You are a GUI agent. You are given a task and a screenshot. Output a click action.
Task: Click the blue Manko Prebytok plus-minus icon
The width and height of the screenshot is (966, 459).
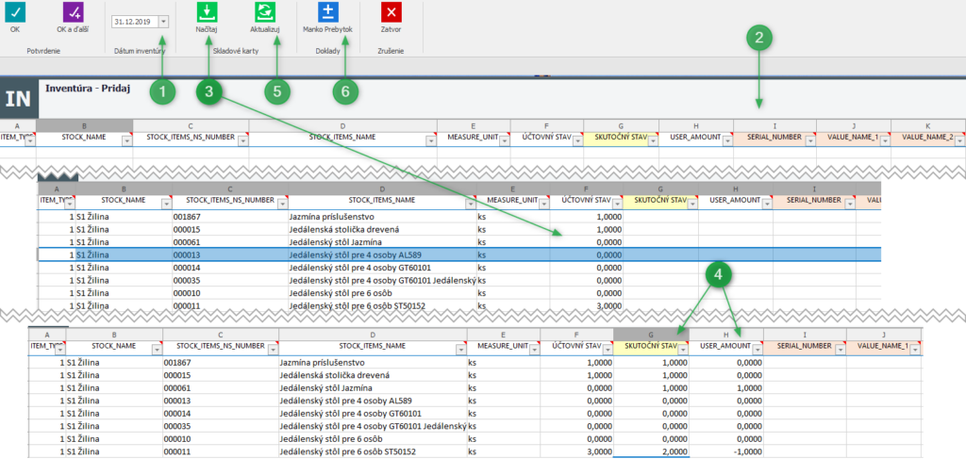(327, 11)
